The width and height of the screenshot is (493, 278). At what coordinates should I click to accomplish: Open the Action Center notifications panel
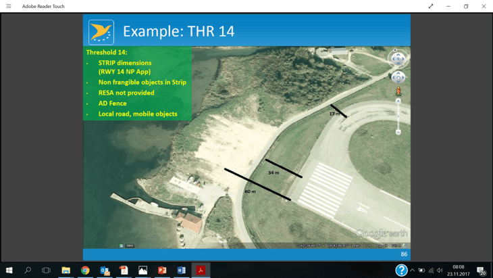point(482,271)
